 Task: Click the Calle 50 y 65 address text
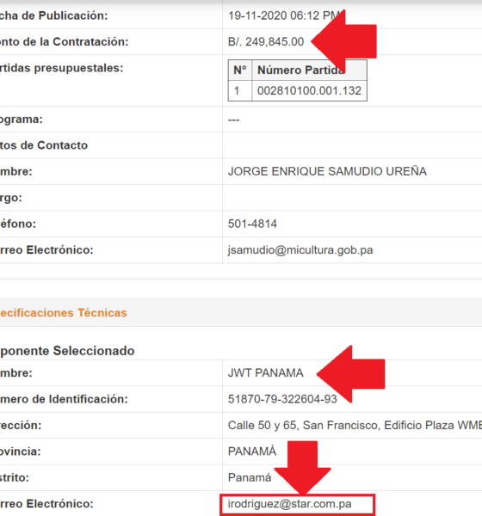tap(355, 425)
